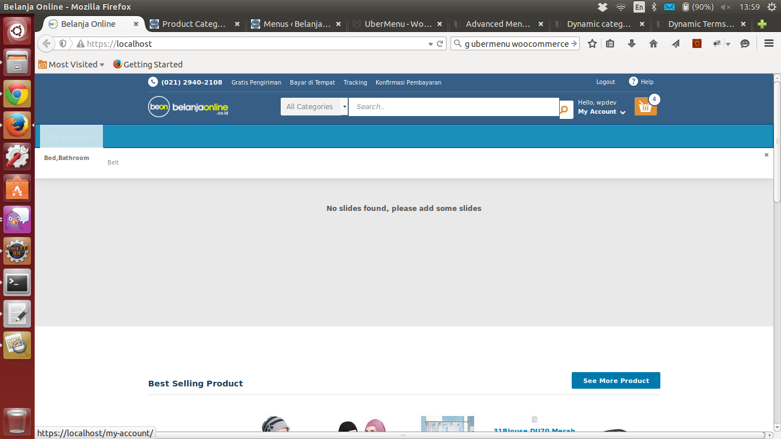781x439 pixels.
Task: Open the Most Visited bookmarks dropdown
Action: [71, 64]
